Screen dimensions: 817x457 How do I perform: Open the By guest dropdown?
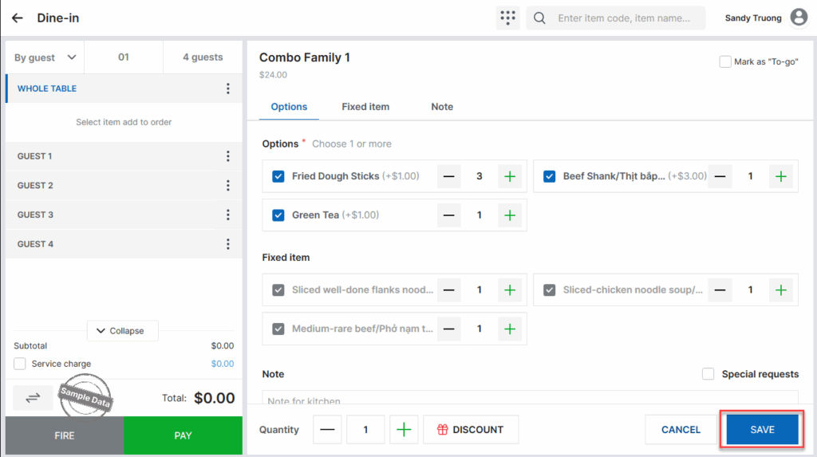click(45, 57)
